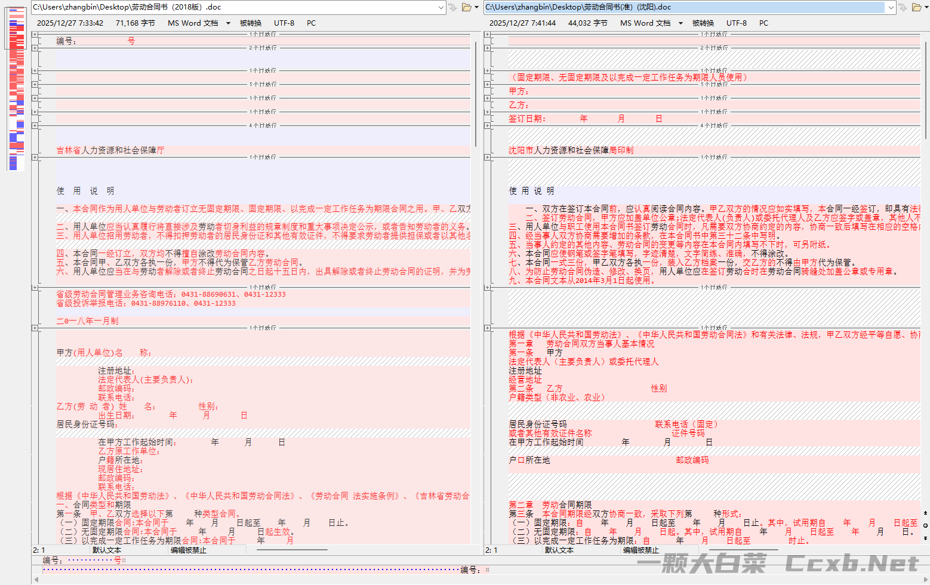
Task: Click the left pane open file folder icon
Action: click(x=466, y=7)
